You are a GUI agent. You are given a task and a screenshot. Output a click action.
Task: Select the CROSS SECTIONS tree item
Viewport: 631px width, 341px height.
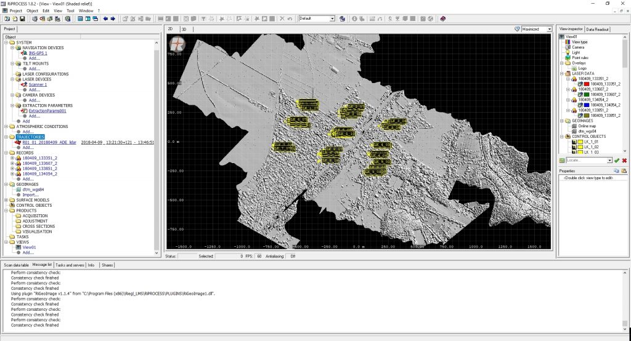39,227
